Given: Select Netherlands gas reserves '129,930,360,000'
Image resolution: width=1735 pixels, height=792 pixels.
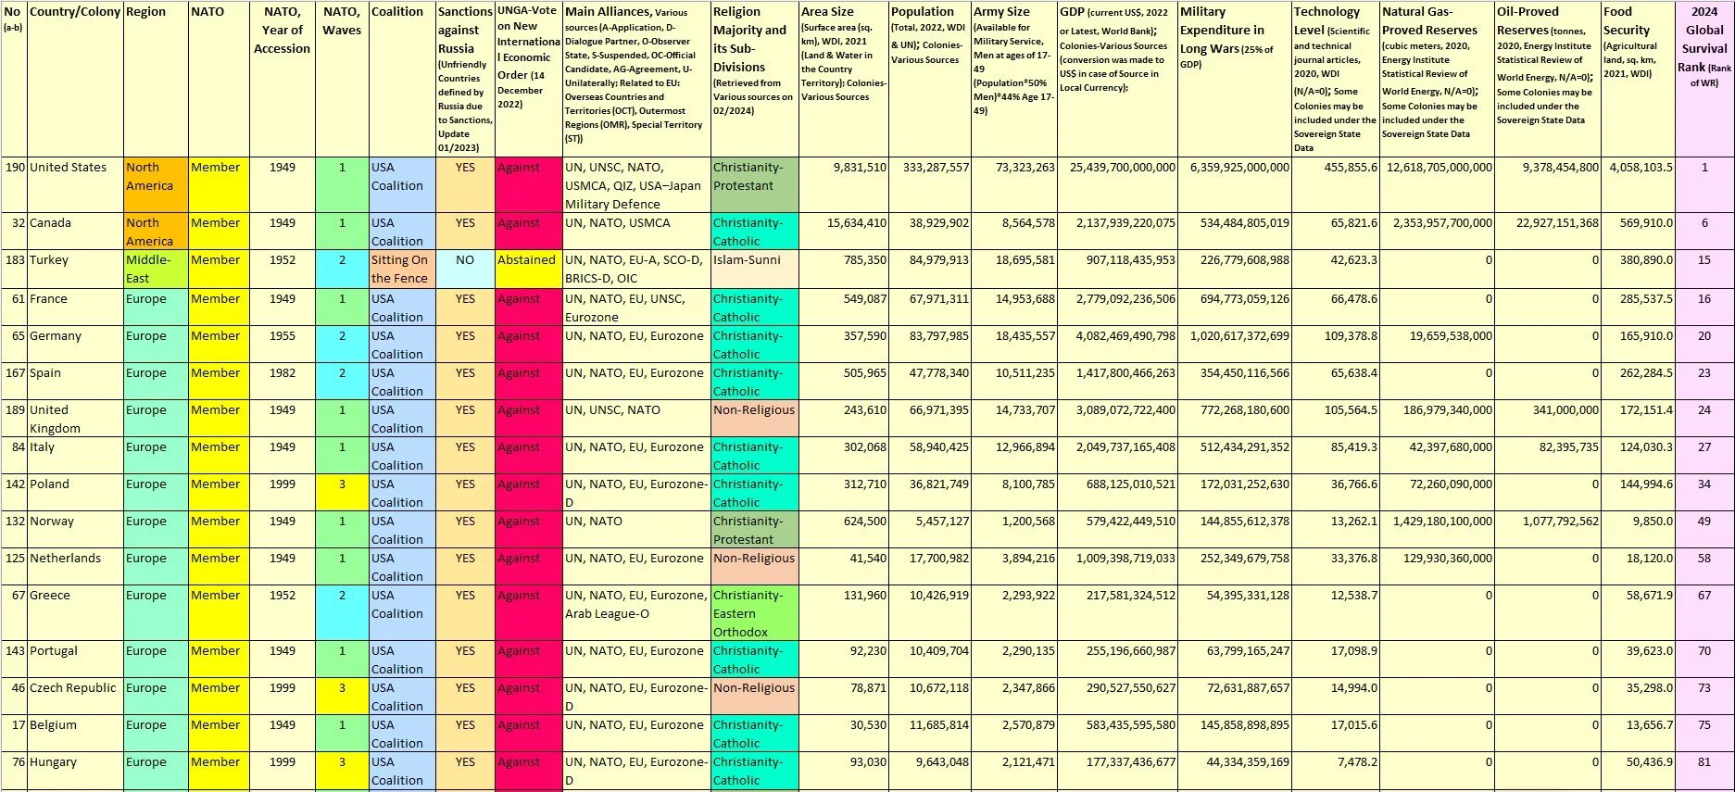Looking at the screenshot, I should tap(1437, 567).
